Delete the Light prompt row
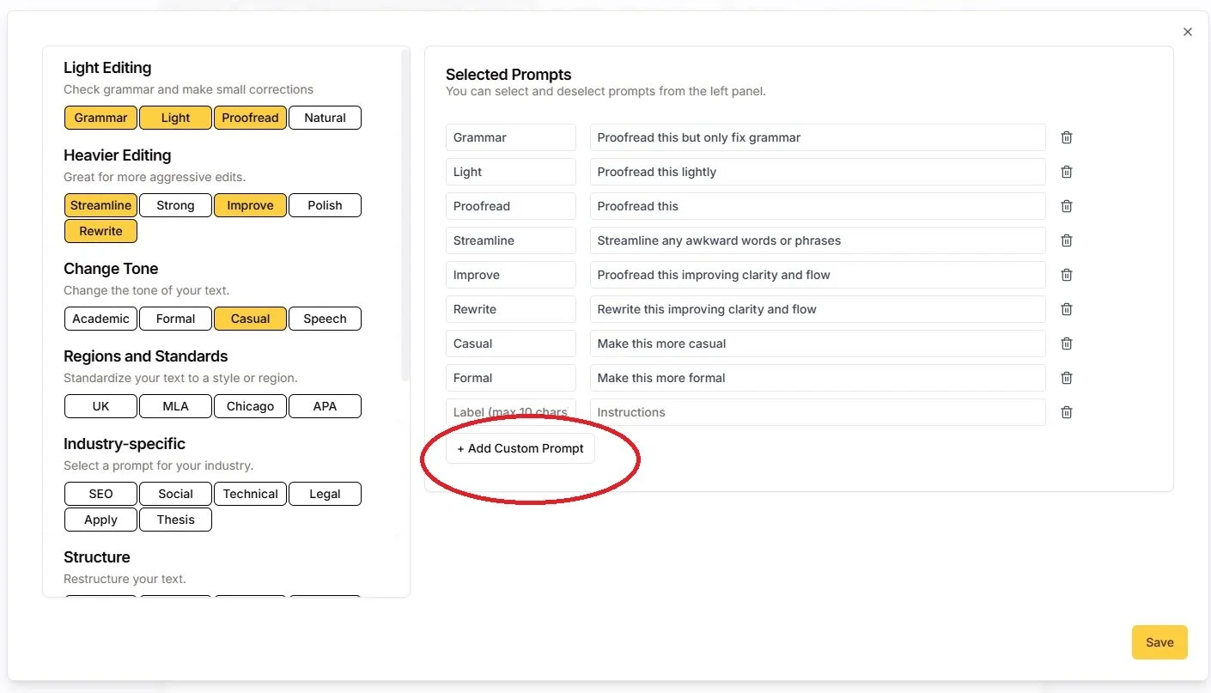The image size is (1211, 693). (1066, 172)
